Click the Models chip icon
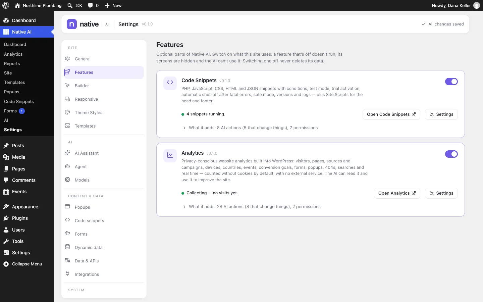This screenshot has width=483, height=302. 67,180
